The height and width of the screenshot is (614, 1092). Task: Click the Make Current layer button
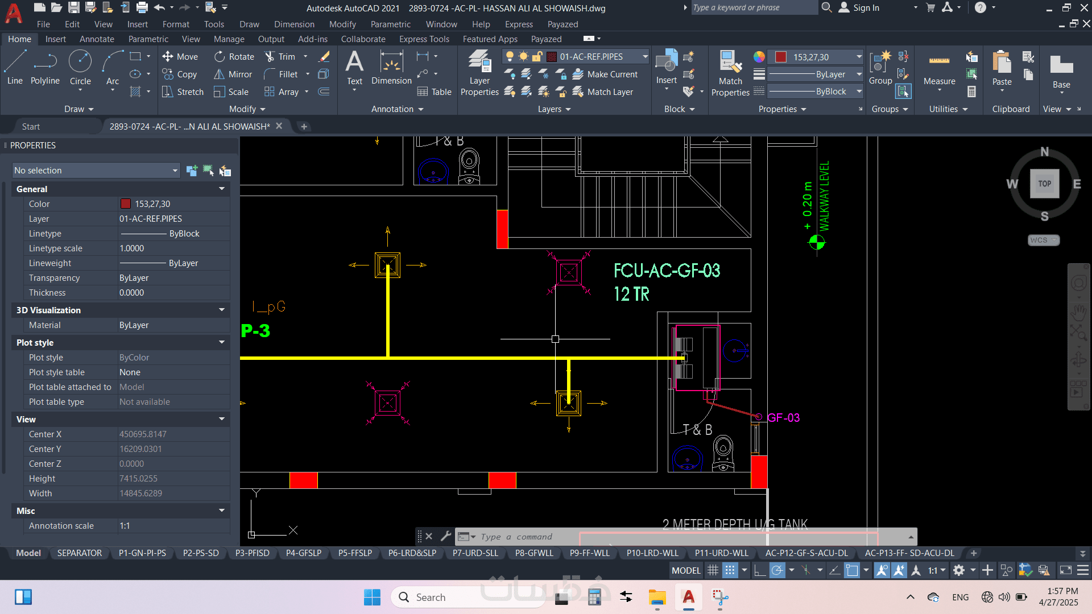pos(605,74)
